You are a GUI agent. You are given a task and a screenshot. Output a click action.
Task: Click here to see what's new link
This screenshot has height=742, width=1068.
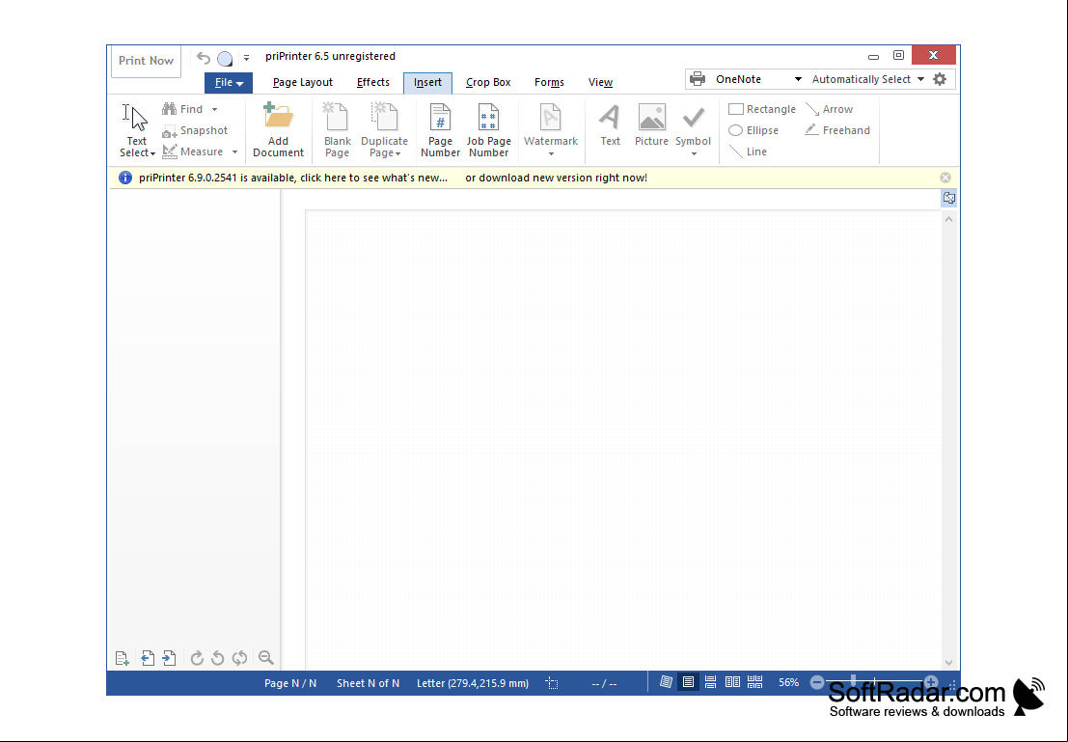click(374, 178)
